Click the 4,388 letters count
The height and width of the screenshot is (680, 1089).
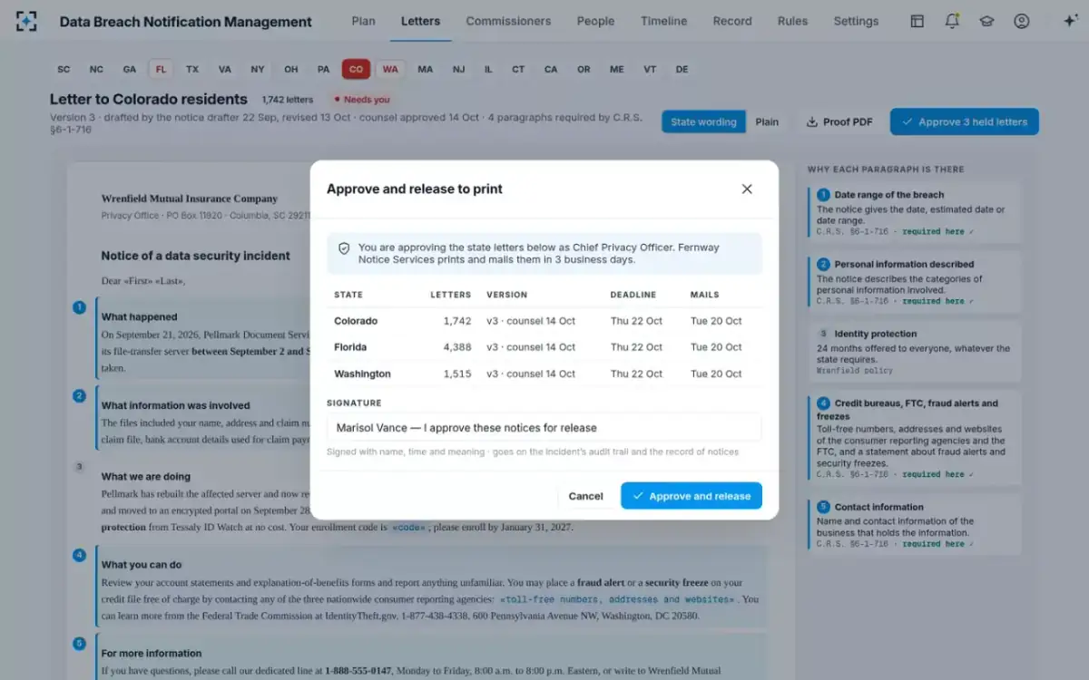[457, 347]
